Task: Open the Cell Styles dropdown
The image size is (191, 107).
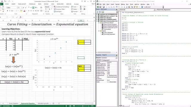Action: click(58, 12)
